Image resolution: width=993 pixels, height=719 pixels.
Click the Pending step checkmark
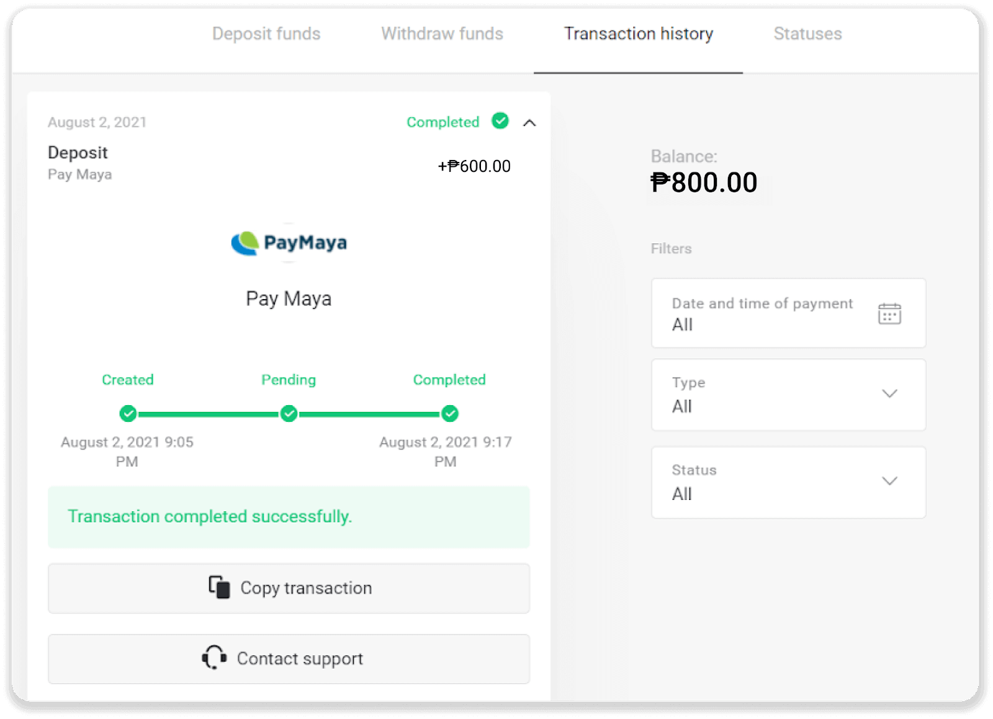point(289,414)
